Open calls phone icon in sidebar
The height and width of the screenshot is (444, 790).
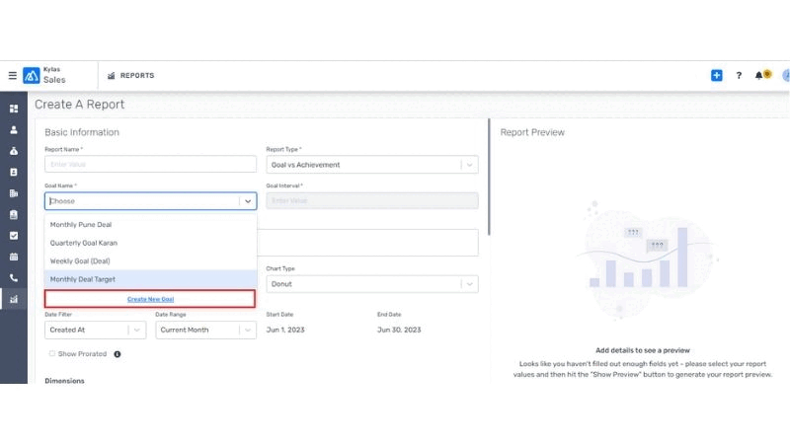[x=14, y=278]
